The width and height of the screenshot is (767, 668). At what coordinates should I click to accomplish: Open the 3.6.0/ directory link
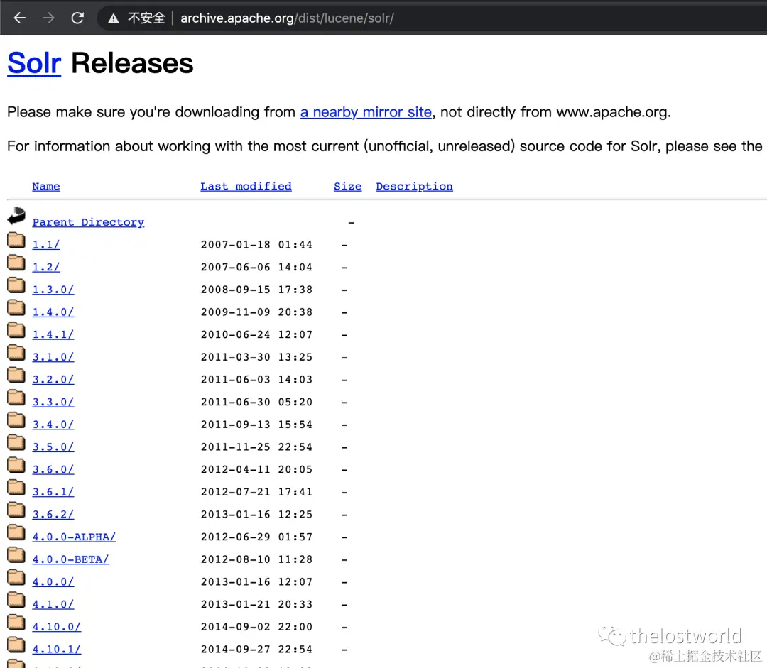coord(53,469)
